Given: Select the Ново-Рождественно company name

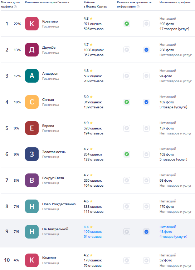Looking at the screenshot, I should point(59,204).
